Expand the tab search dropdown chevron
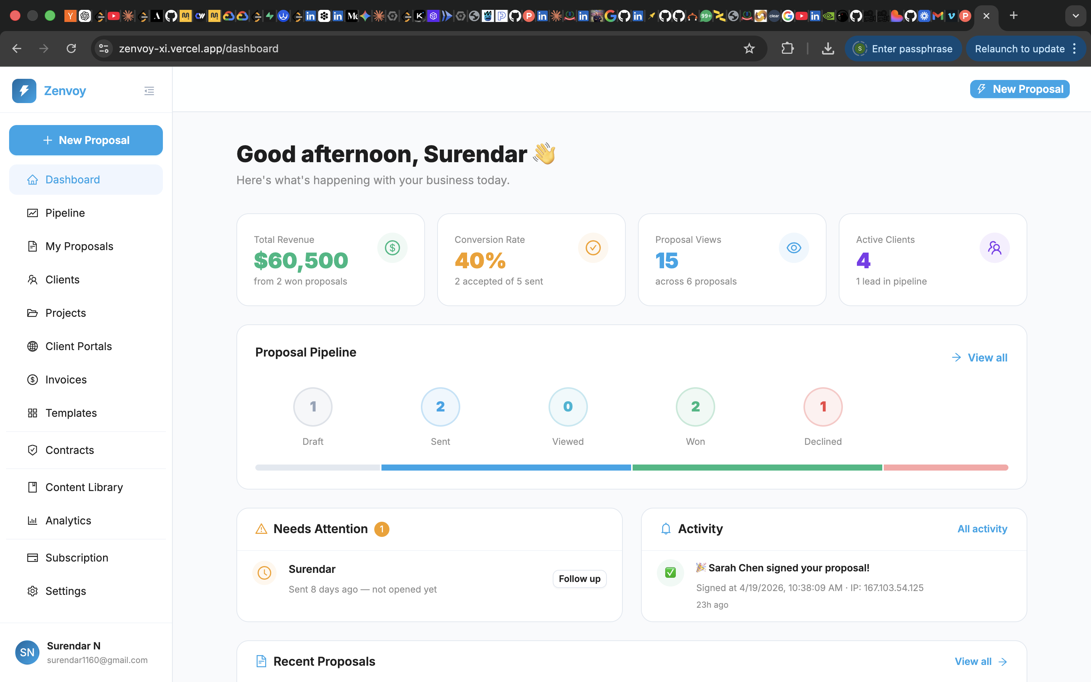This screenshot has width=1091, height=682. [1076, 16]
